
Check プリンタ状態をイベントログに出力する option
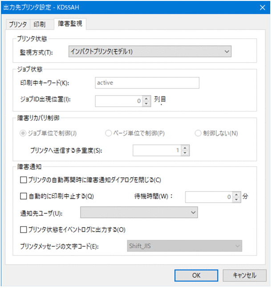24,229
